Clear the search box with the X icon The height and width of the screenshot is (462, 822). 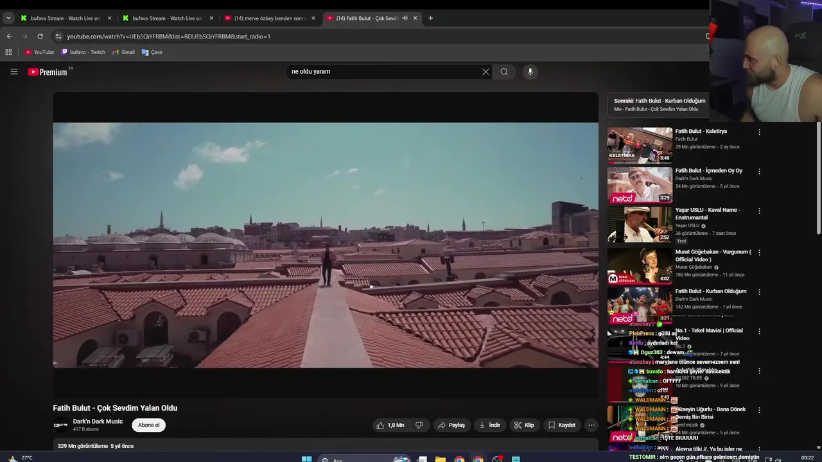485,72
